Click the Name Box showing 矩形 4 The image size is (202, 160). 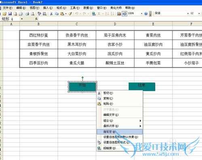11,19
